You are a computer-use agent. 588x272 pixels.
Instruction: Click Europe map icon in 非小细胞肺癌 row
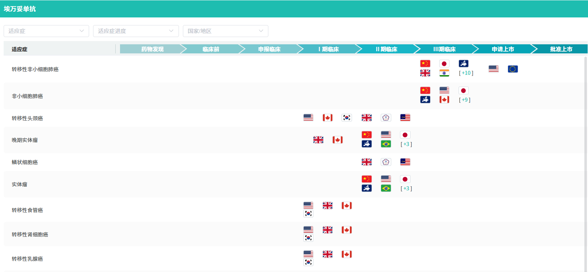[x=425, y=100]
